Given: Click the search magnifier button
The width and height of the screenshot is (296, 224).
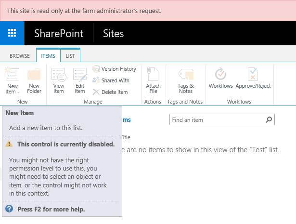Looking at the screenshot, I should point(269,120).
